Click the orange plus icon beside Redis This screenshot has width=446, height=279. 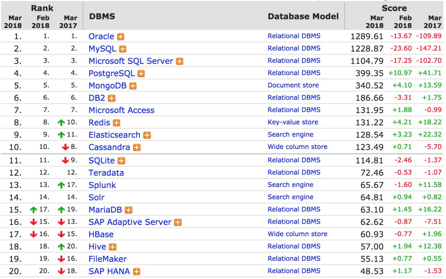117,123
